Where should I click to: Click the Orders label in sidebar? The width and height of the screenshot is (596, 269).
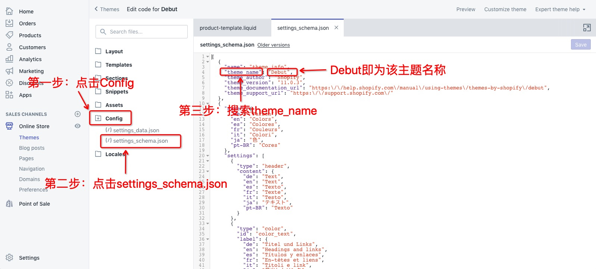[28, 23]
